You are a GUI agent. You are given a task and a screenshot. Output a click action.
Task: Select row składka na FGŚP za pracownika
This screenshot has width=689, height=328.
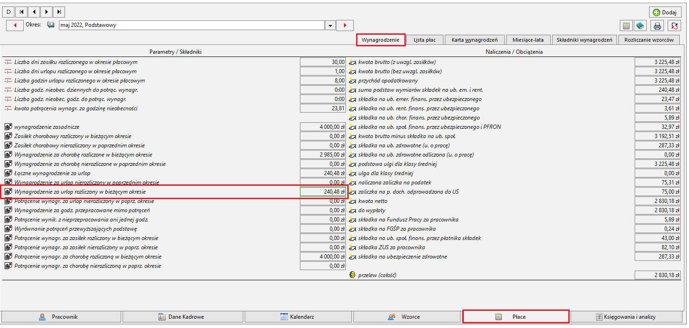(x=515, y=228)
